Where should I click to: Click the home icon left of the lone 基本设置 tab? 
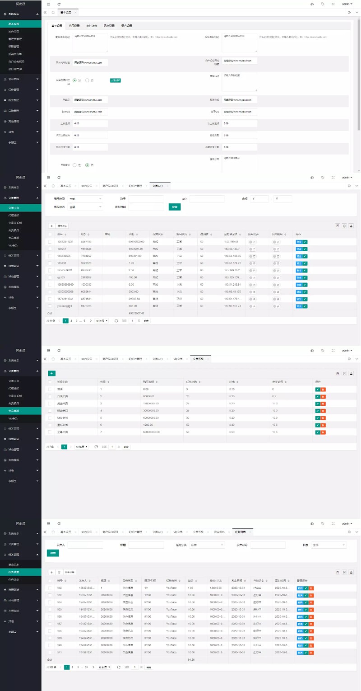tap(53, 13)
